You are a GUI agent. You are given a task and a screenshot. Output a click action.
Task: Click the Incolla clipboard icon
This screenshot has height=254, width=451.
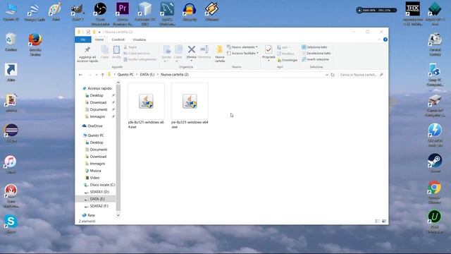coord(116,50)
